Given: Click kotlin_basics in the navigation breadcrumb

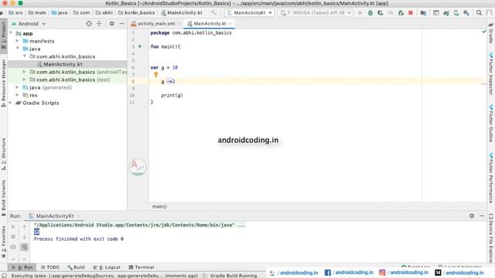Looking at the screenshot, I should pos(137,13).
